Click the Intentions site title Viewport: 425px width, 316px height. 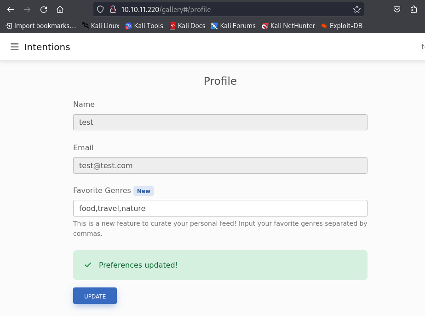pyautogui.click(x=47, y=47)
